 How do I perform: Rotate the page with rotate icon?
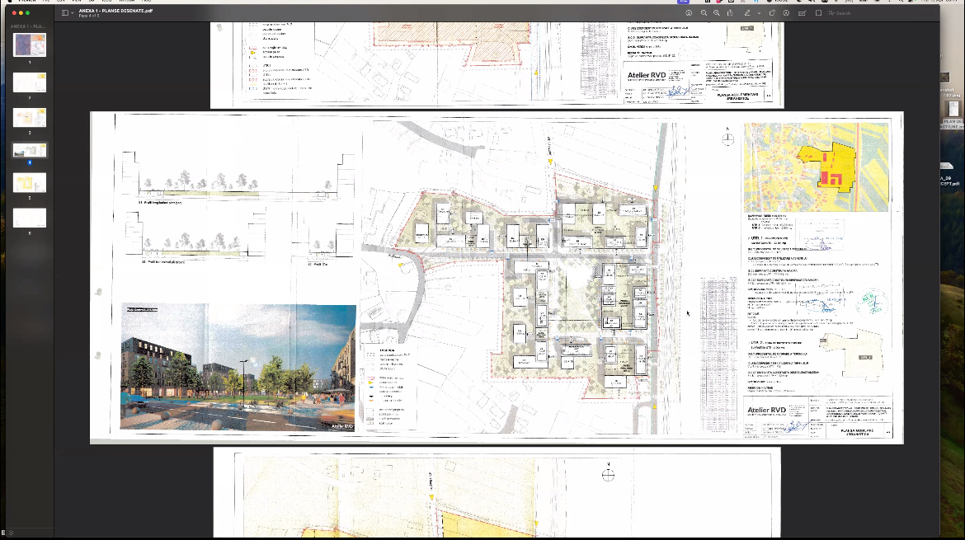click(x=772, y=13)
